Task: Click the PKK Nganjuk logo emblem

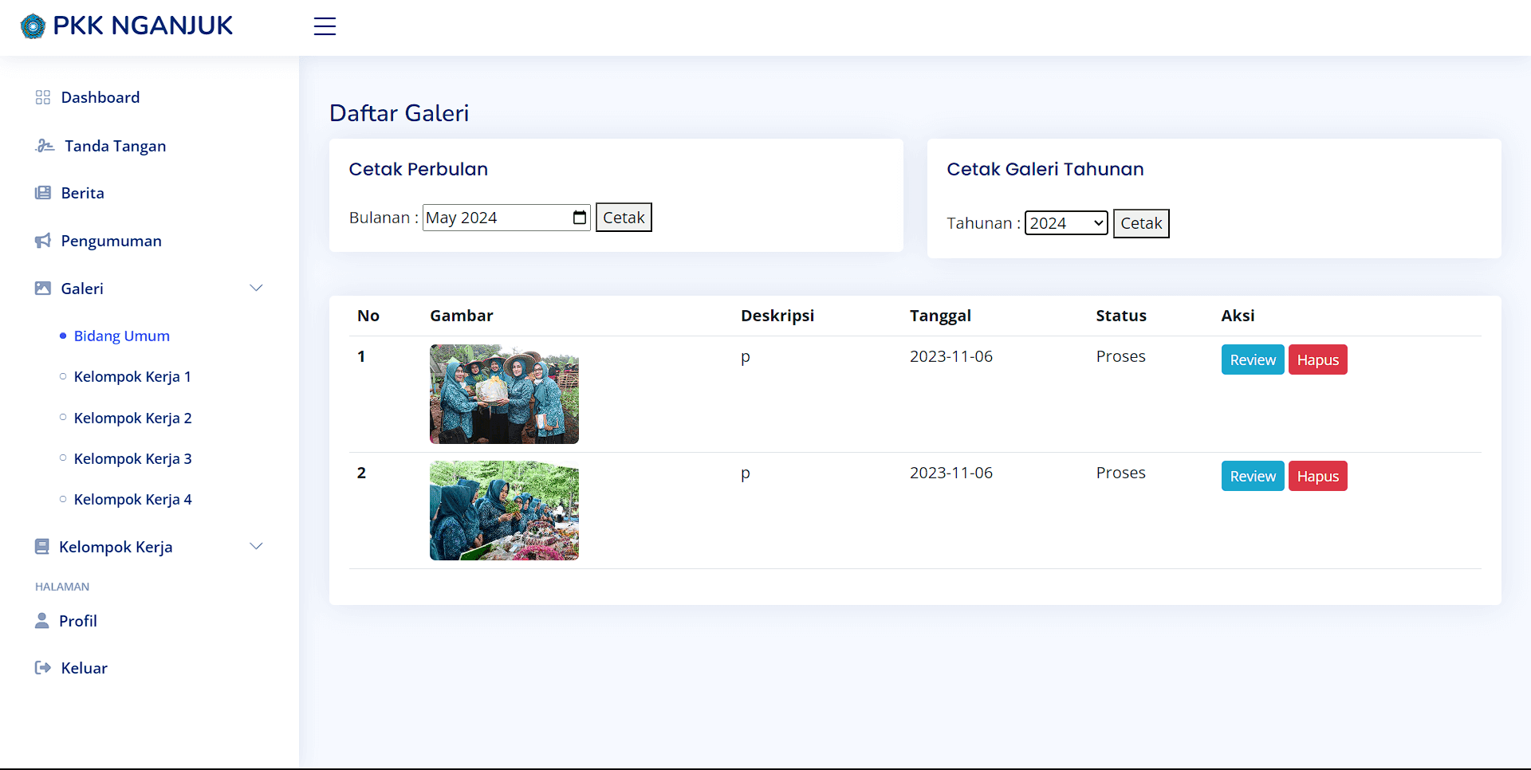Action: point(33,26)
